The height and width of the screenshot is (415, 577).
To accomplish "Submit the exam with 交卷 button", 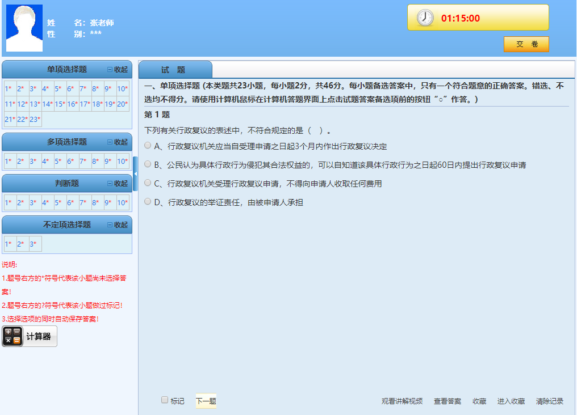I will 526,44.
